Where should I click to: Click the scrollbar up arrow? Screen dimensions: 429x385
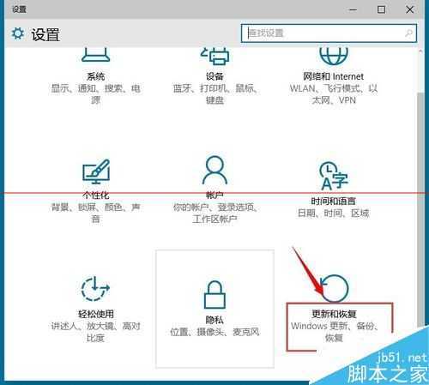click(x=420, y=51)
